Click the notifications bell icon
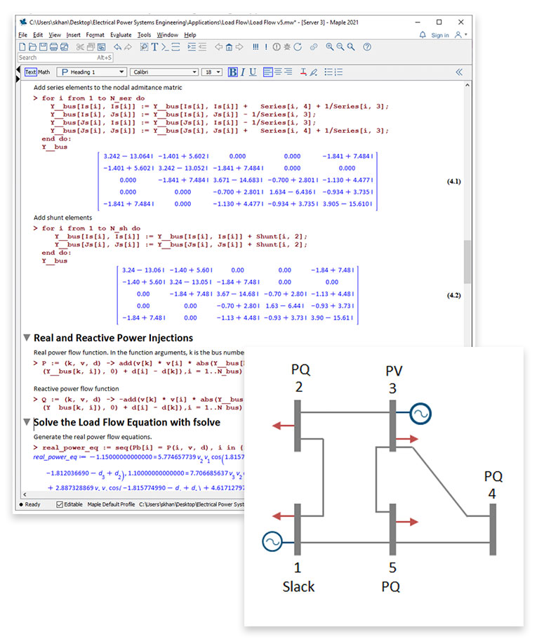The width and height of the screenshot is (544, 644). click(422, 35)
